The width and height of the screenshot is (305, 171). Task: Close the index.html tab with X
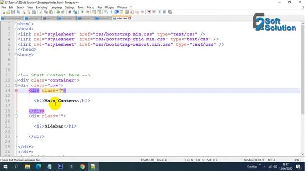(130, 19)
